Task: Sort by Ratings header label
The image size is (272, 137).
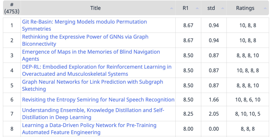Action: pos(245,8)
